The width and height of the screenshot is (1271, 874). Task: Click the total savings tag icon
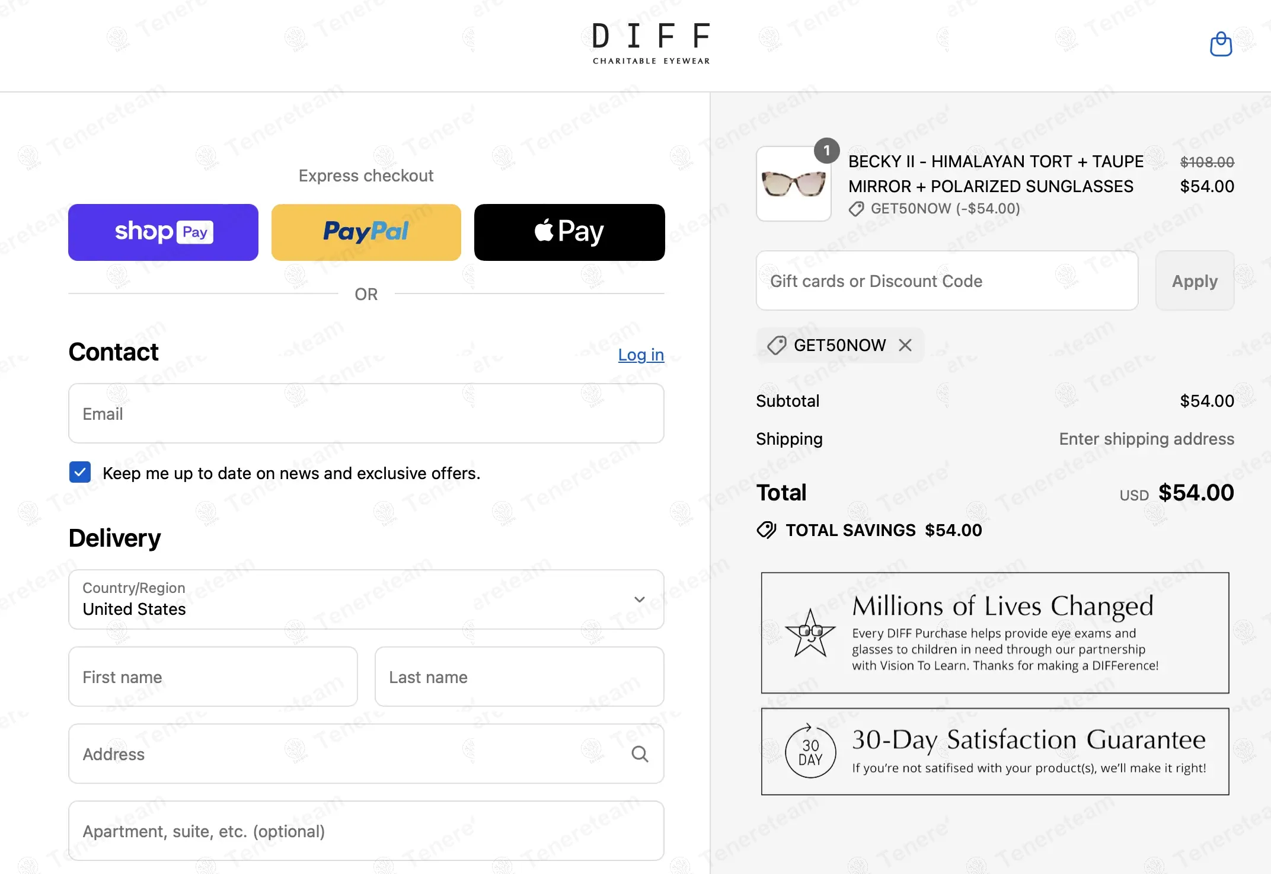pos(766,529)
